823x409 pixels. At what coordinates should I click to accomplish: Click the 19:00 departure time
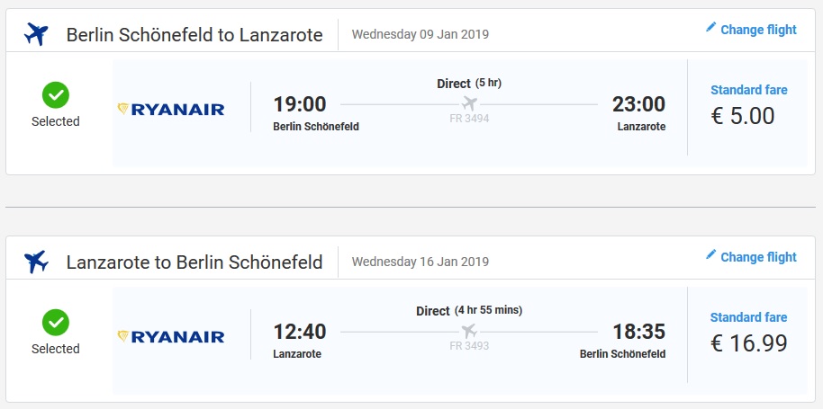click(x=300, y=104)
